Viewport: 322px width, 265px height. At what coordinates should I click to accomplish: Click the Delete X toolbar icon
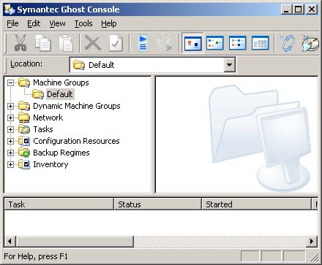pos(93,43)
